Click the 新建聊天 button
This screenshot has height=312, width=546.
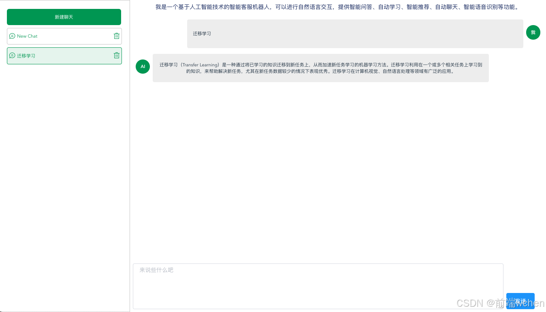click(64, 17)
